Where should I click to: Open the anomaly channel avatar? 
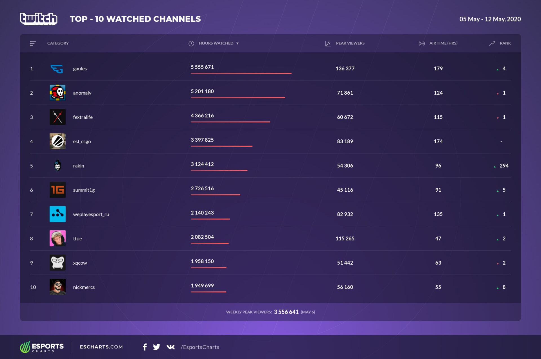coord(57,93)
